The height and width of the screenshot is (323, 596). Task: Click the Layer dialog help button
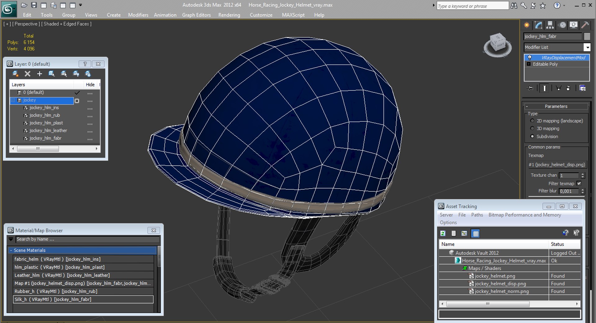tap(85, 64)
